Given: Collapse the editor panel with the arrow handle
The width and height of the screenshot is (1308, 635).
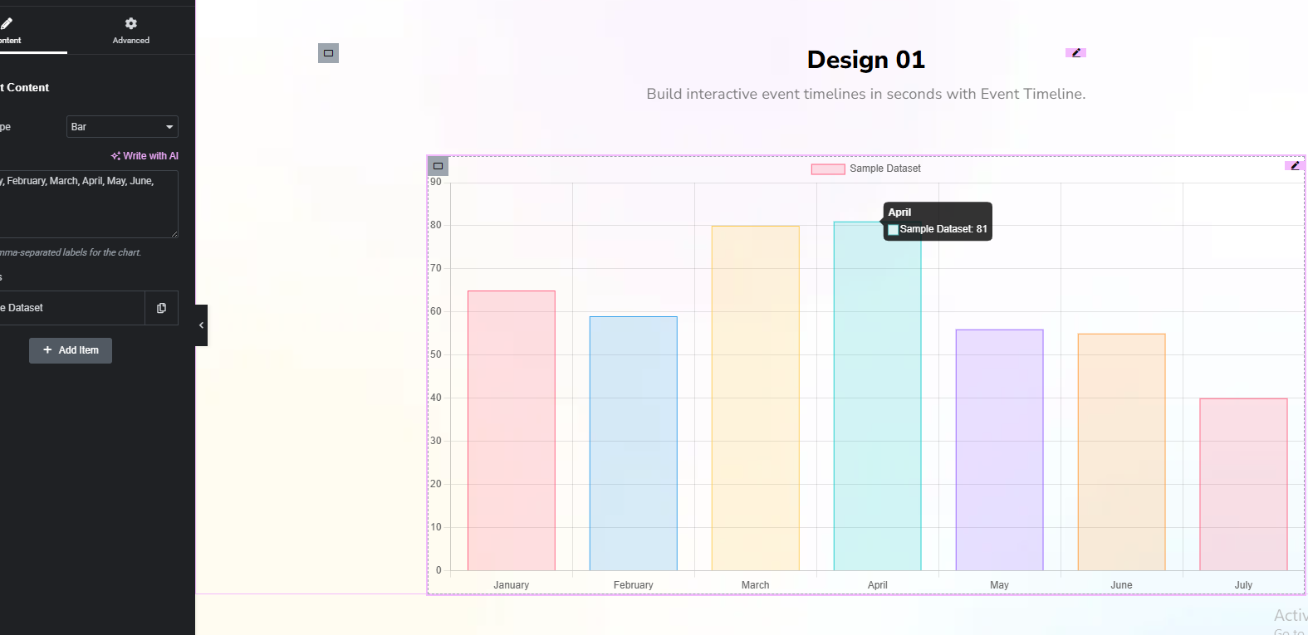Looking at the screenshot, I should click(201, 325).
